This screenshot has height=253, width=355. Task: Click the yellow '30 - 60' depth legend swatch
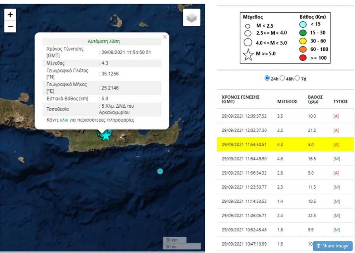click(303, 41)
